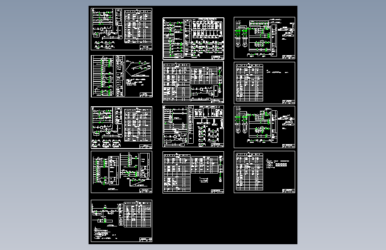Select the right-column table sheet with several note lines
The height and width of the screenshot is (250, 386).
click(x=264, y=172)
